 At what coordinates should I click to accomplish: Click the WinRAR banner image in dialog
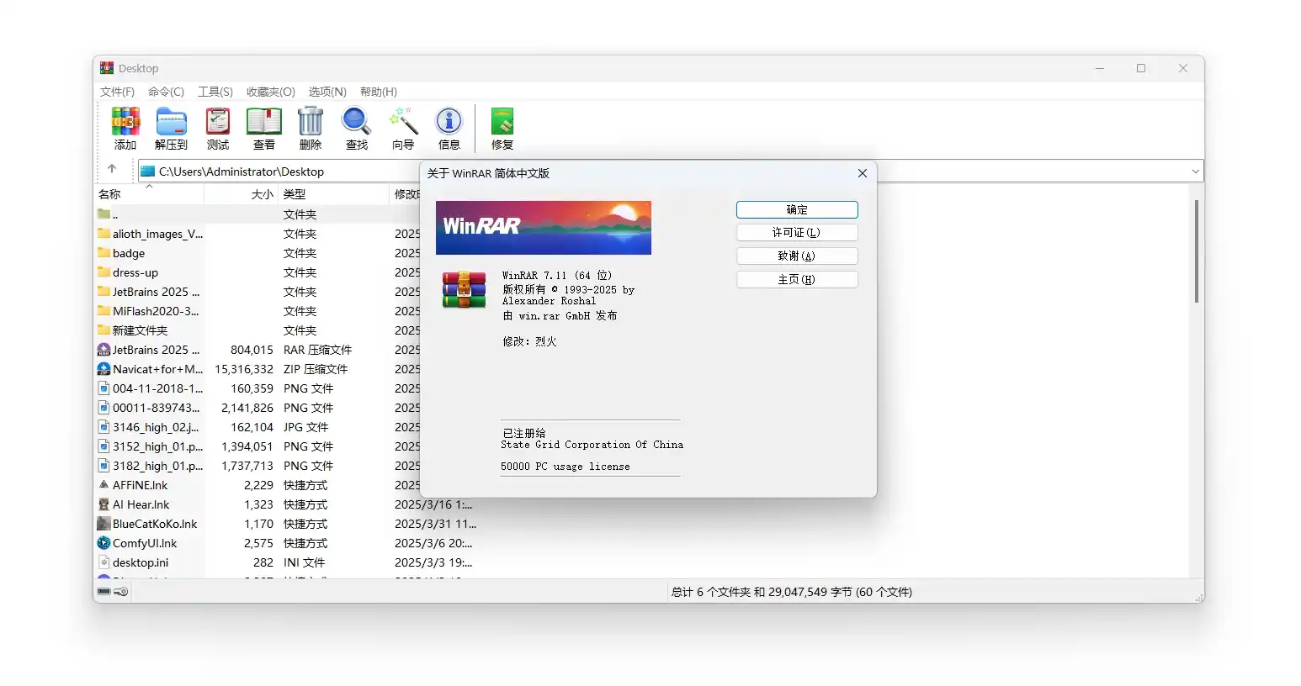(x=544, y=228)
